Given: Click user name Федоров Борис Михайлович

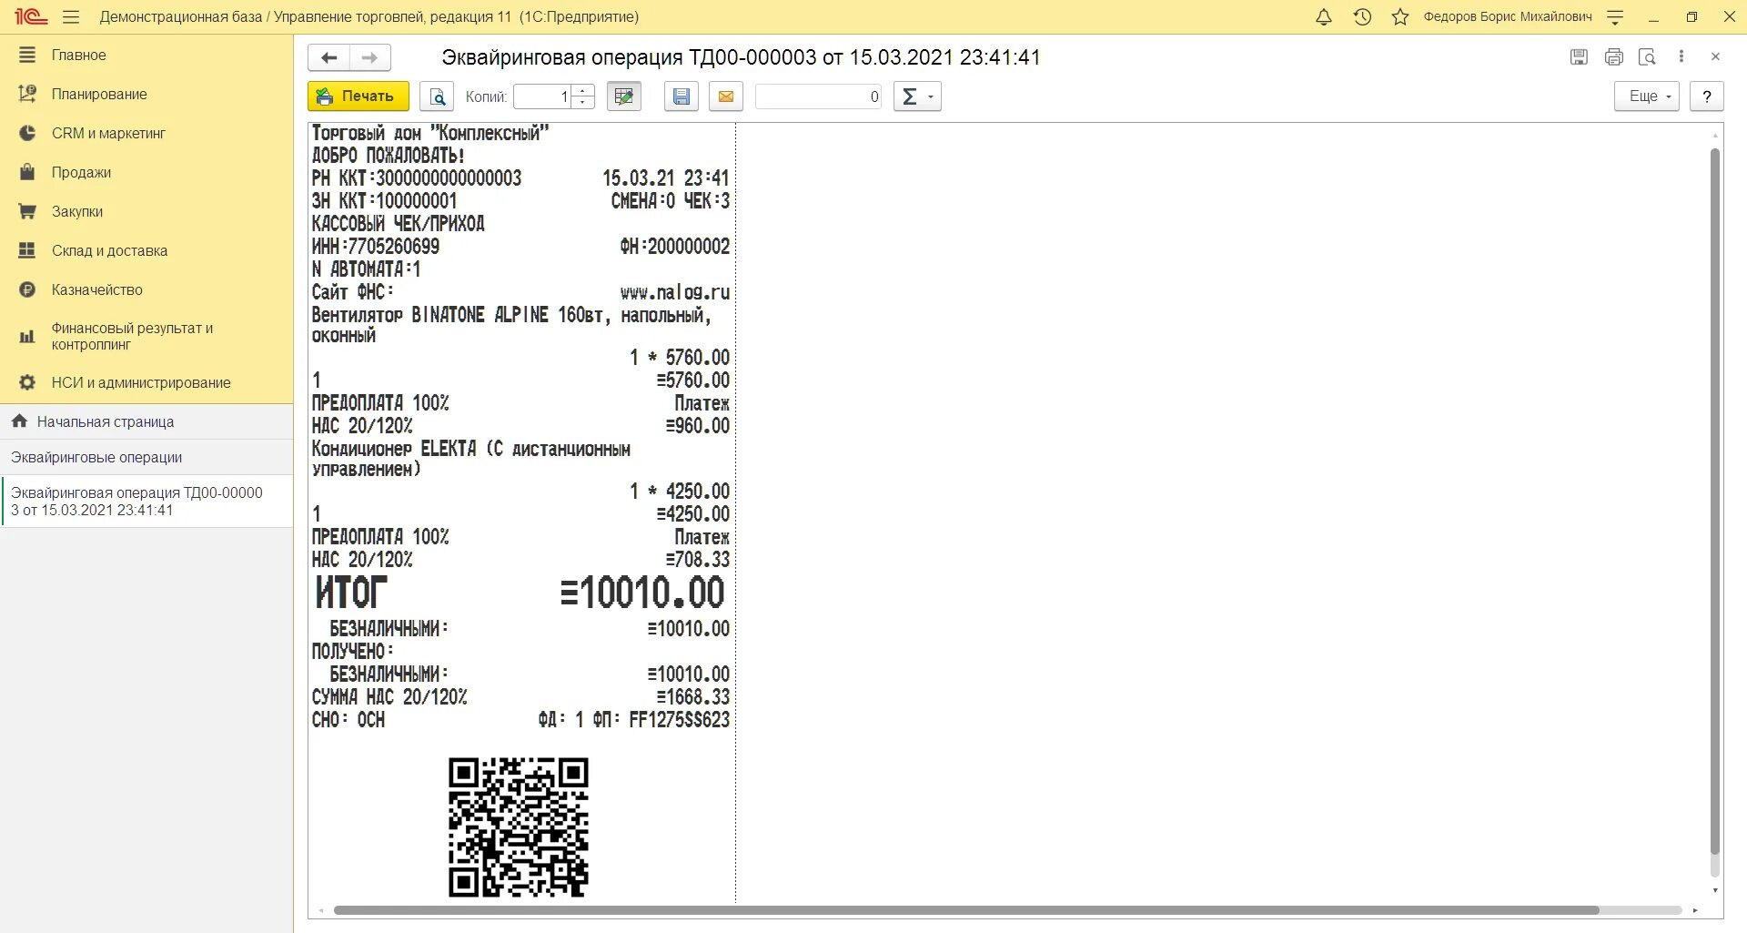Looking at the screenshot, I should 1508,17.
